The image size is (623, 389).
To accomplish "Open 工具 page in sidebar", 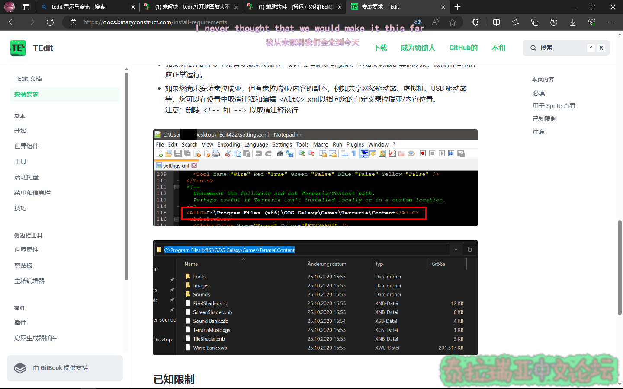I will click(20, 162).
